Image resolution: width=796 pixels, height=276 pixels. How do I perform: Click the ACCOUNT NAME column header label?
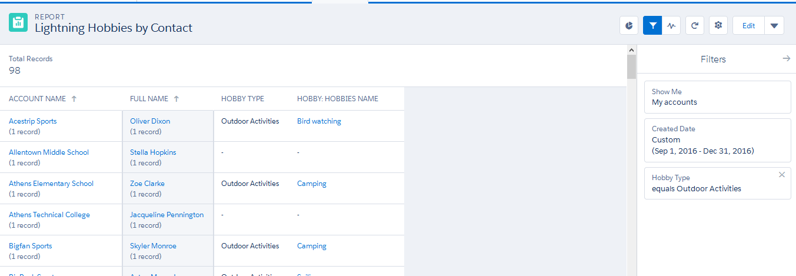(38, 99)
